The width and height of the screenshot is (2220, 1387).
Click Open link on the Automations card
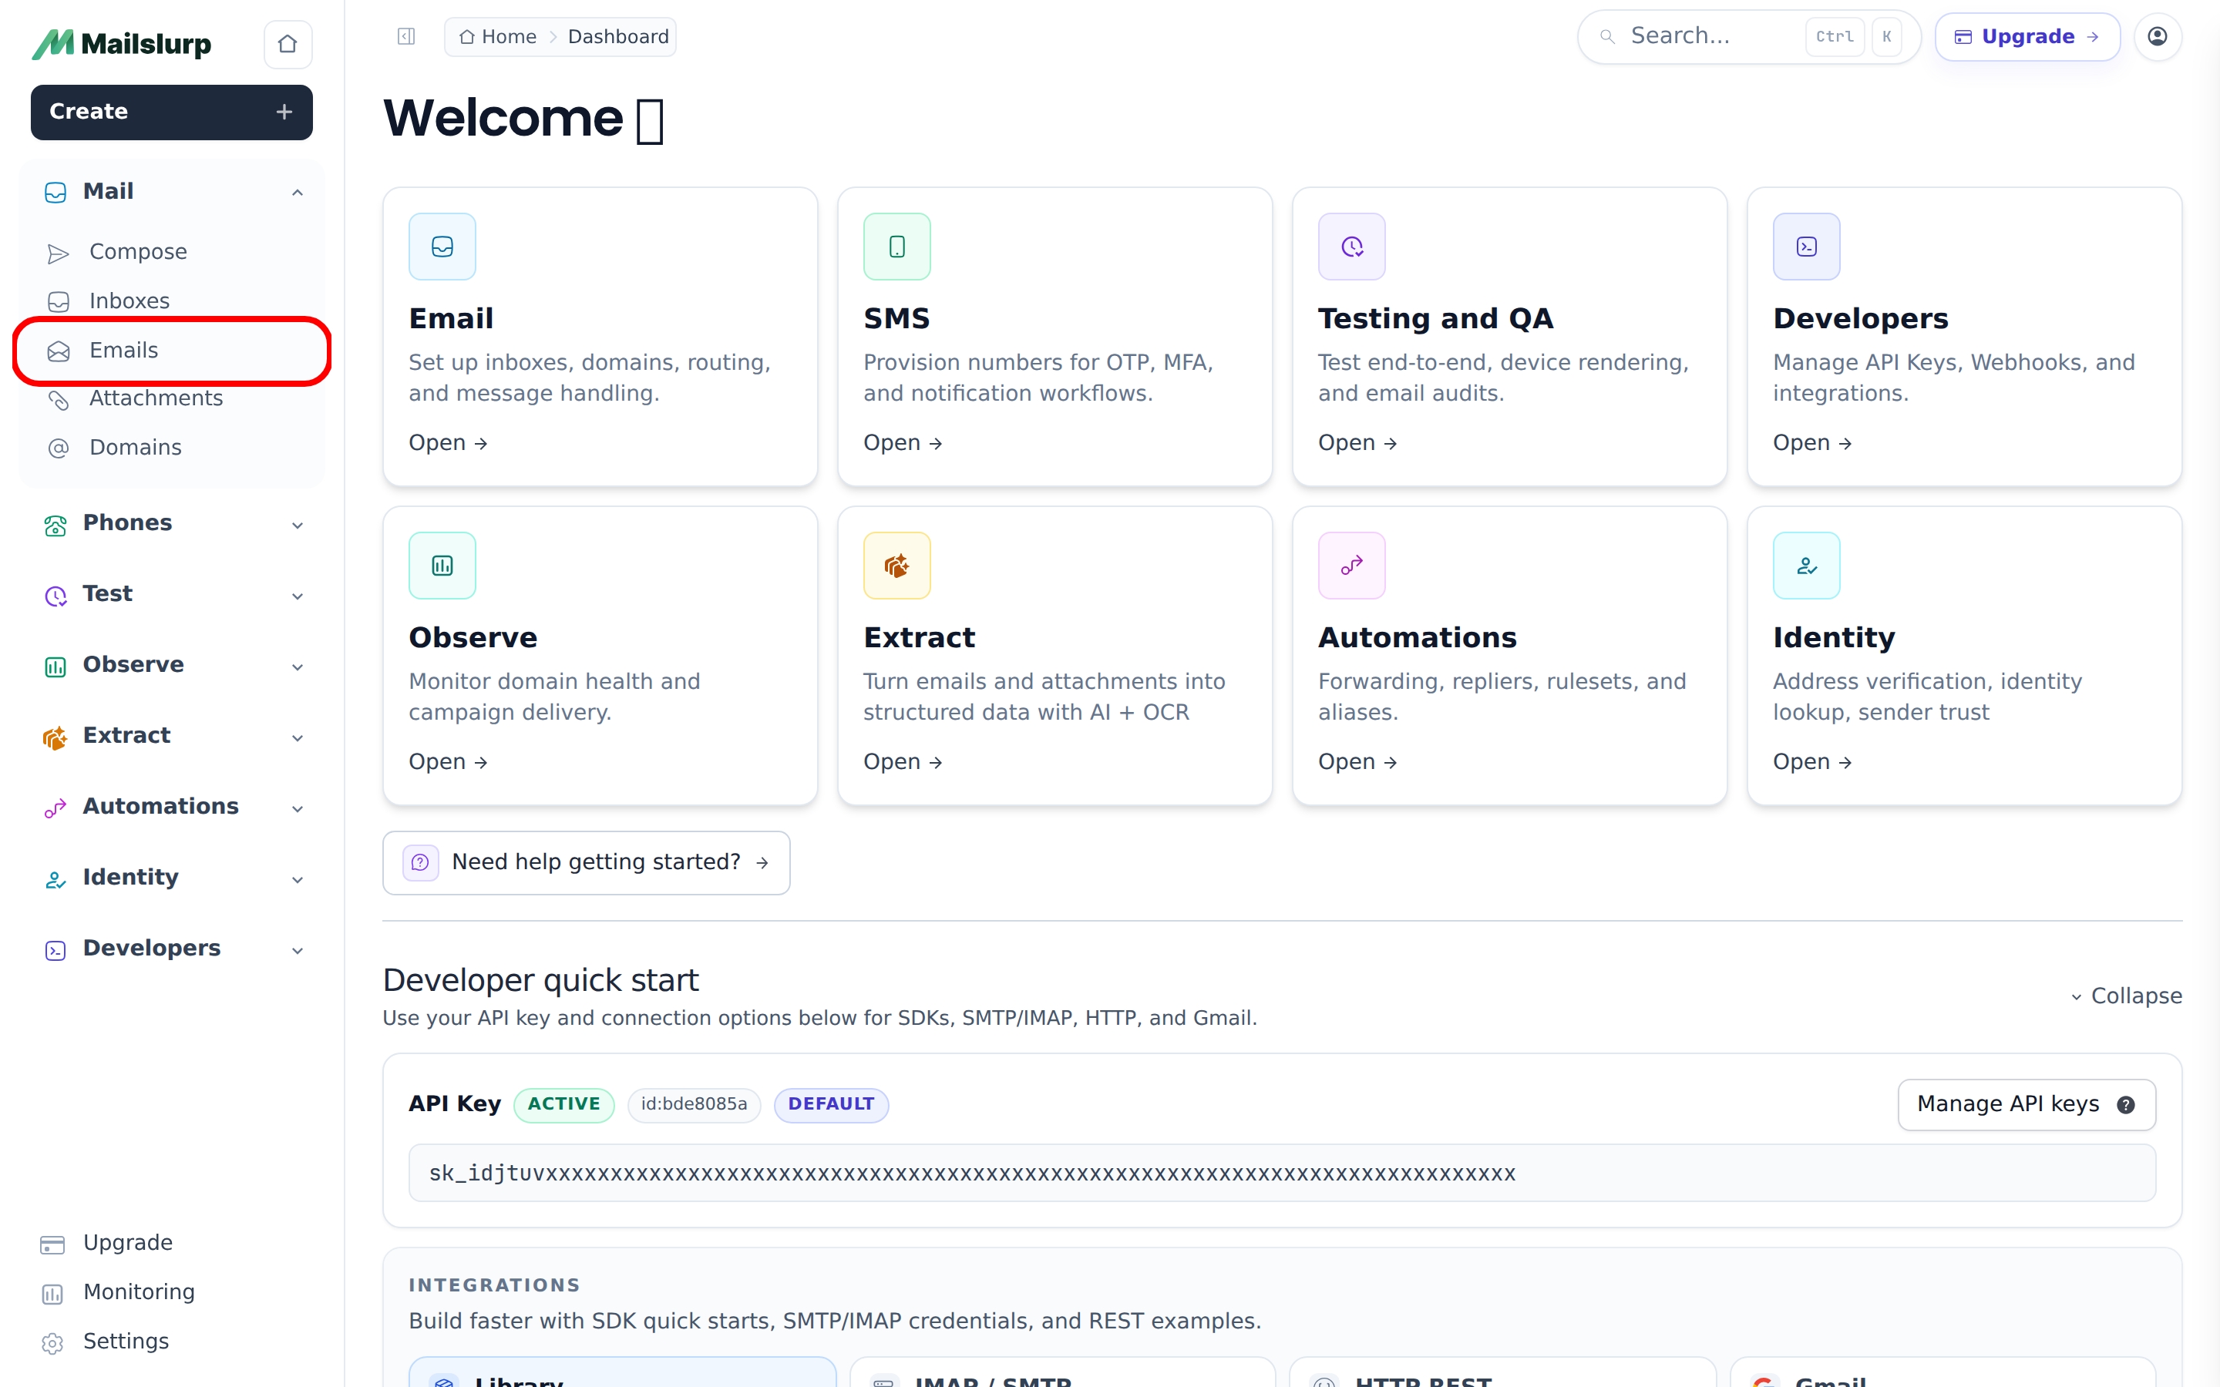1357,762
